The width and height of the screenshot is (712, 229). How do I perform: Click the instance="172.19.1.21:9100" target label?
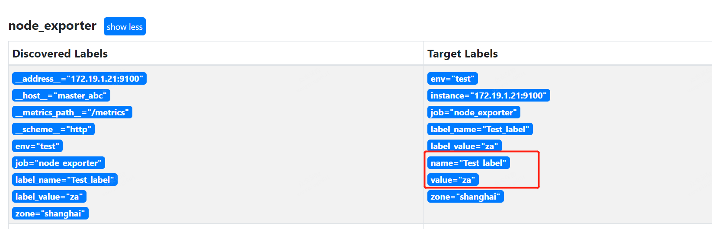[x=488, y=95]
